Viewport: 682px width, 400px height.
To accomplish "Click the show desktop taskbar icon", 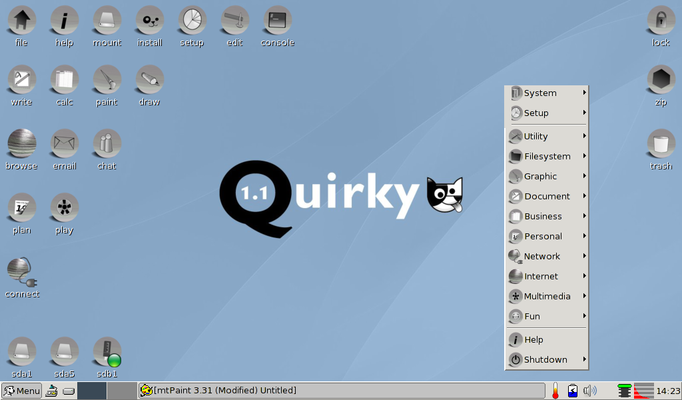I will (x=51, y=391).
